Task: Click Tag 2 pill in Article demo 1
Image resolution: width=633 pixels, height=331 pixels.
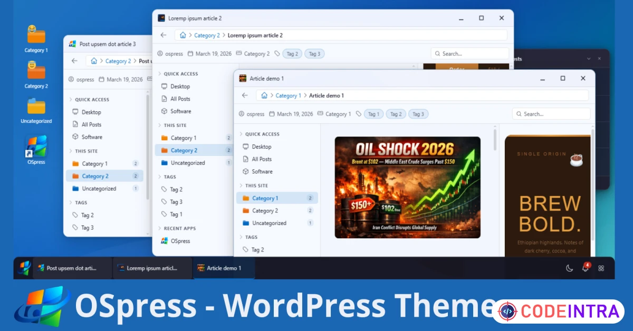Action: (x=396, y=114)
